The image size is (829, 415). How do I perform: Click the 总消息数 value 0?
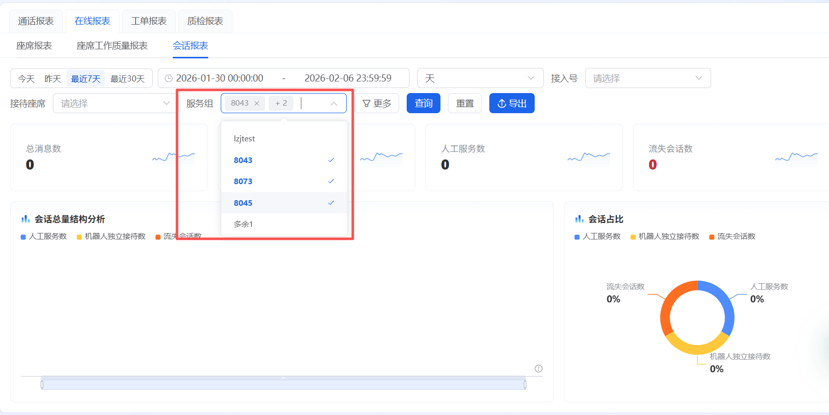point(30,164)
